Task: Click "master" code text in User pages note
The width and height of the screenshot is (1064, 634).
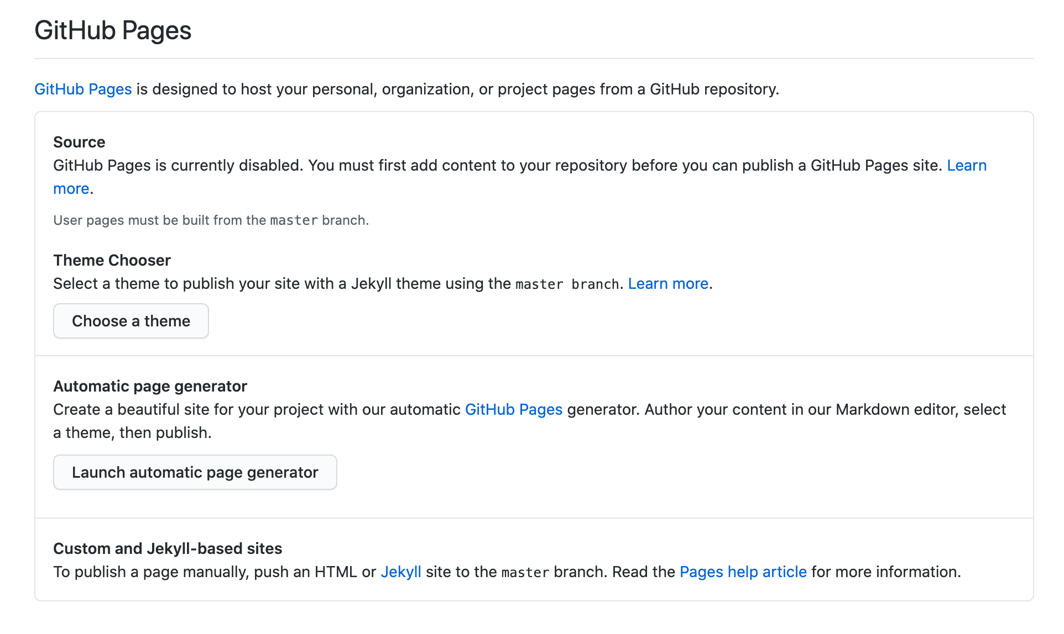Action: tap(294, 220)
